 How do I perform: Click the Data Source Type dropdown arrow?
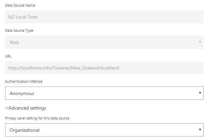[200, 42]
